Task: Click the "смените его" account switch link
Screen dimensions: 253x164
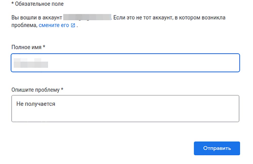Action: click(x=54, y=26)
